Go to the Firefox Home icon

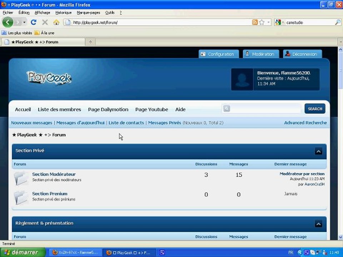click(x=56, y=22)
